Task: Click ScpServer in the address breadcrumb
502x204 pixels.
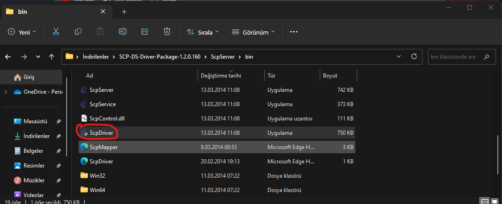Action: pos(223,57)
